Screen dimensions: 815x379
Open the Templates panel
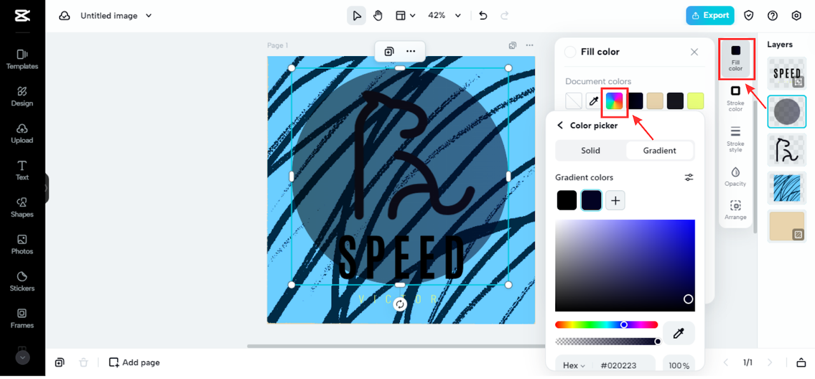pos(22,59)
